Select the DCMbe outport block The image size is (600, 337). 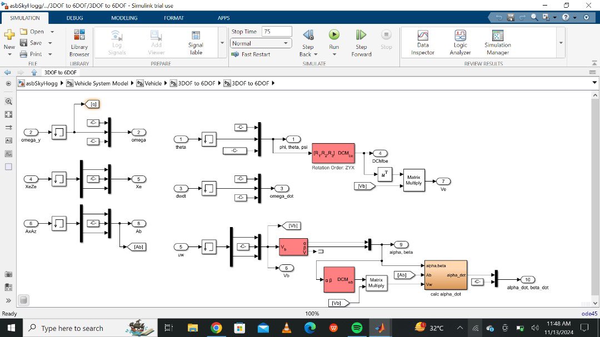click(380, 153)
